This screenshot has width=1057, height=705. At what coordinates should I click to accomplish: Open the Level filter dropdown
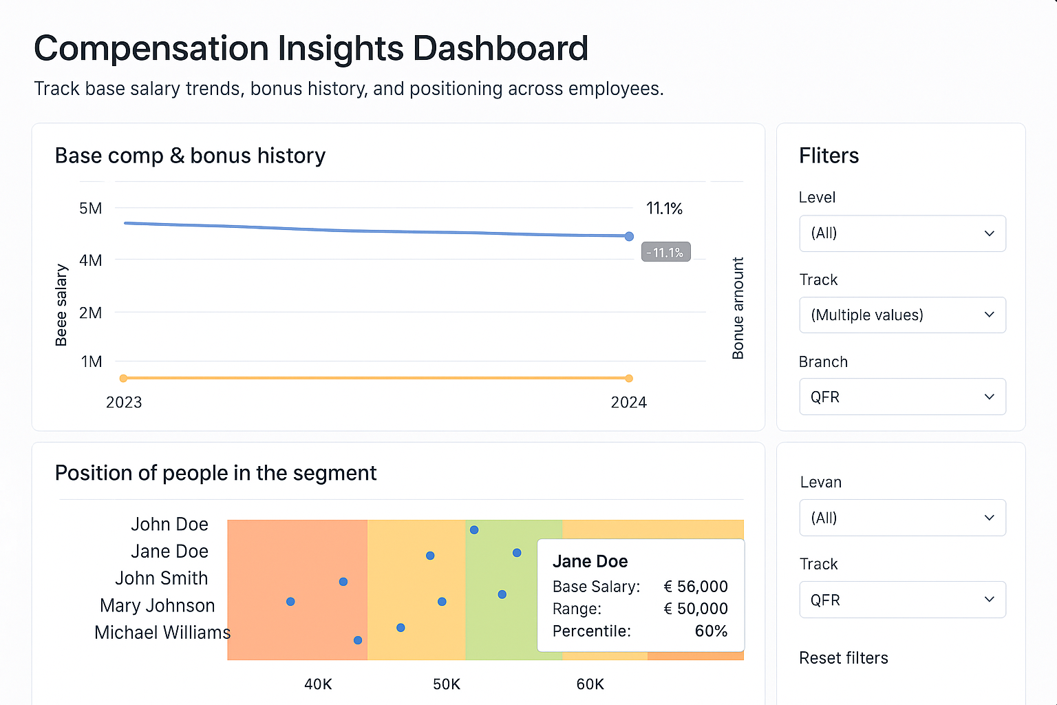click(902, 233)
